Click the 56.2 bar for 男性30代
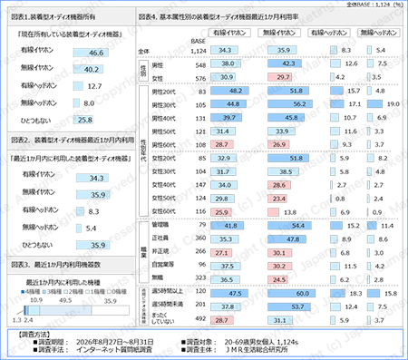The width and height of the screenshot is (408, 360). coord(290,104)
